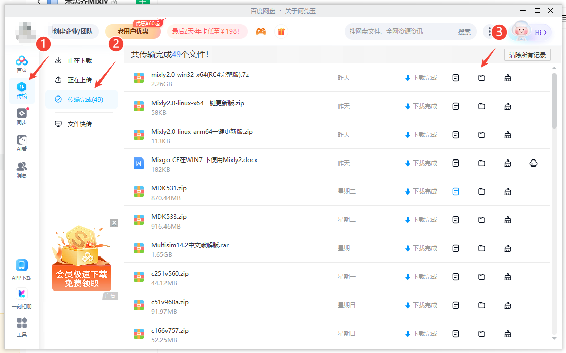Select file name c251v560.zip
Viewport: 566px width, 353px height.
[170, 274]
